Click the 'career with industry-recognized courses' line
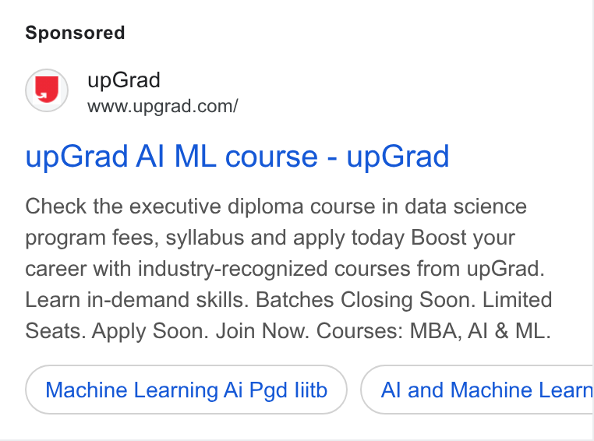Screen dimensions: 594x441 point(285,269)
